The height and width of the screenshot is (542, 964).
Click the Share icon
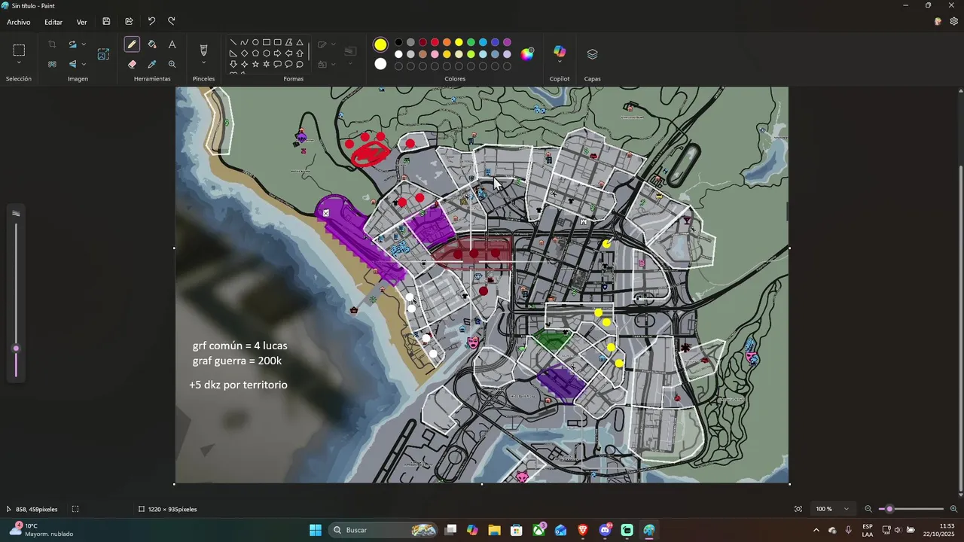tap(129, 22)
